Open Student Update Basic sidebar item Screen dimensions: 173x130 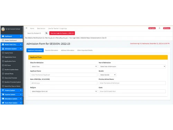point(12,69)
